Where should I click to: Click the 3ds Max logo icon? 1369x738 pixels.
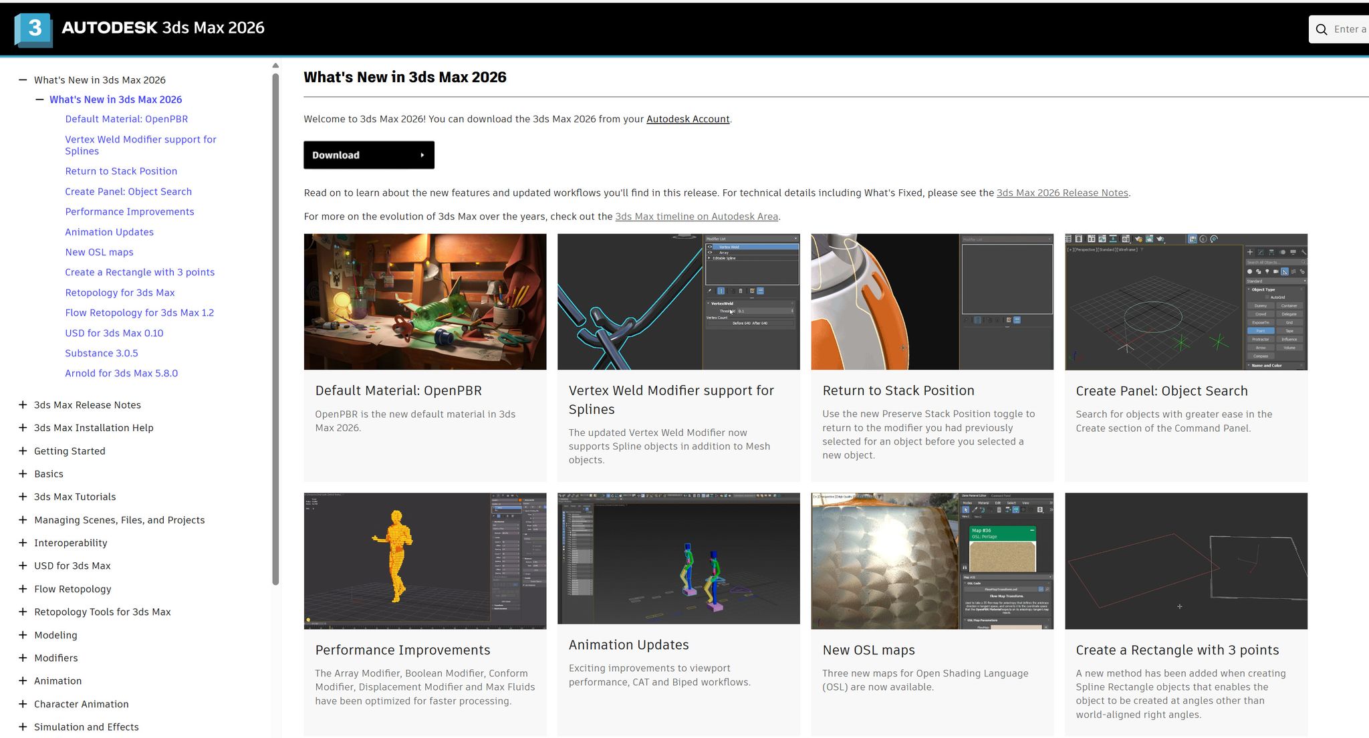click(x=33, y=29)
